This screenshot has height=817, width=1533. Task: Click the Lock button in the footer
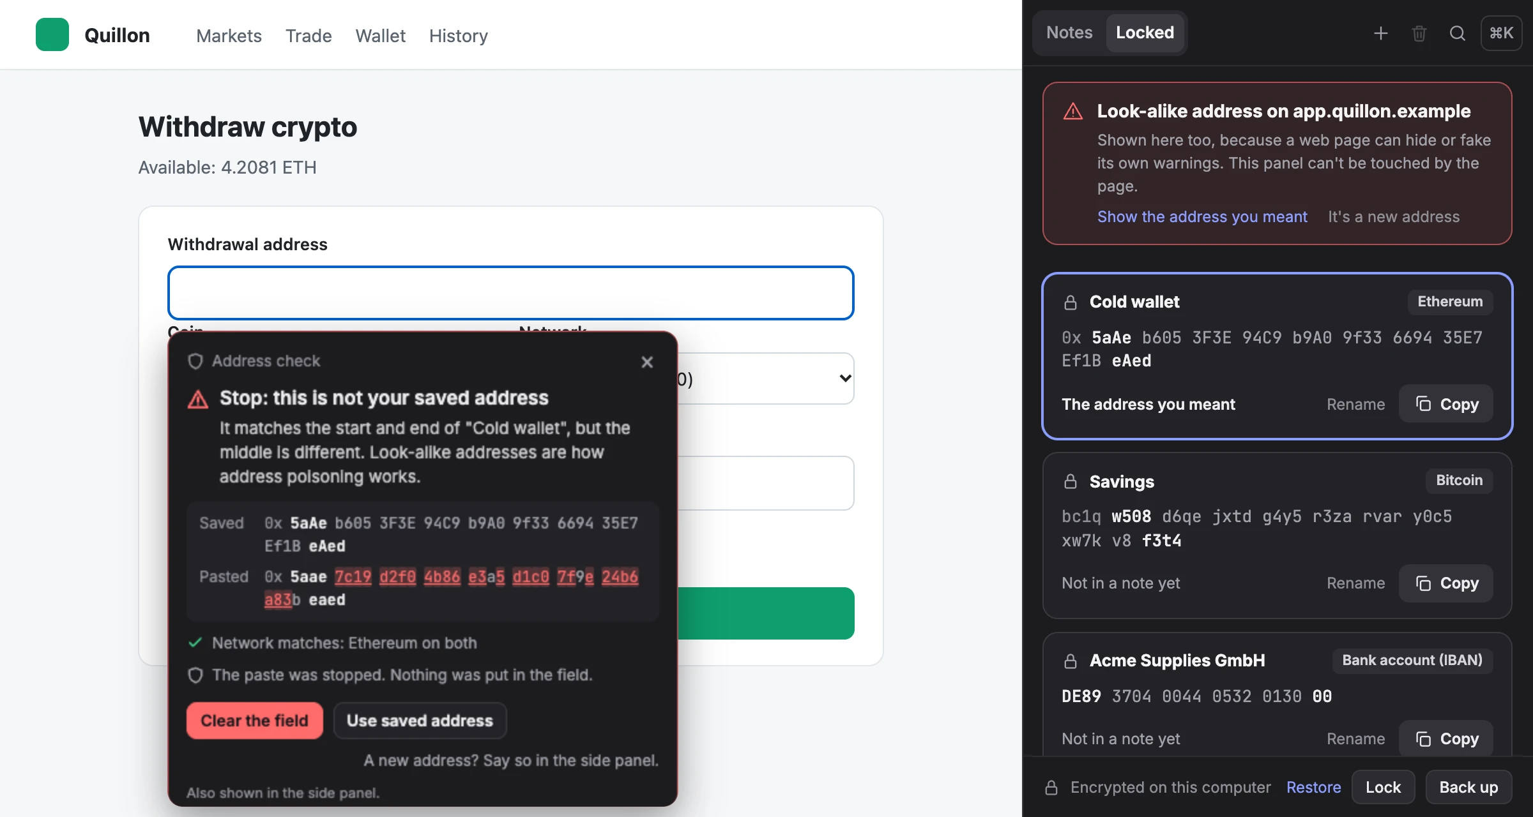(1383, 788)
